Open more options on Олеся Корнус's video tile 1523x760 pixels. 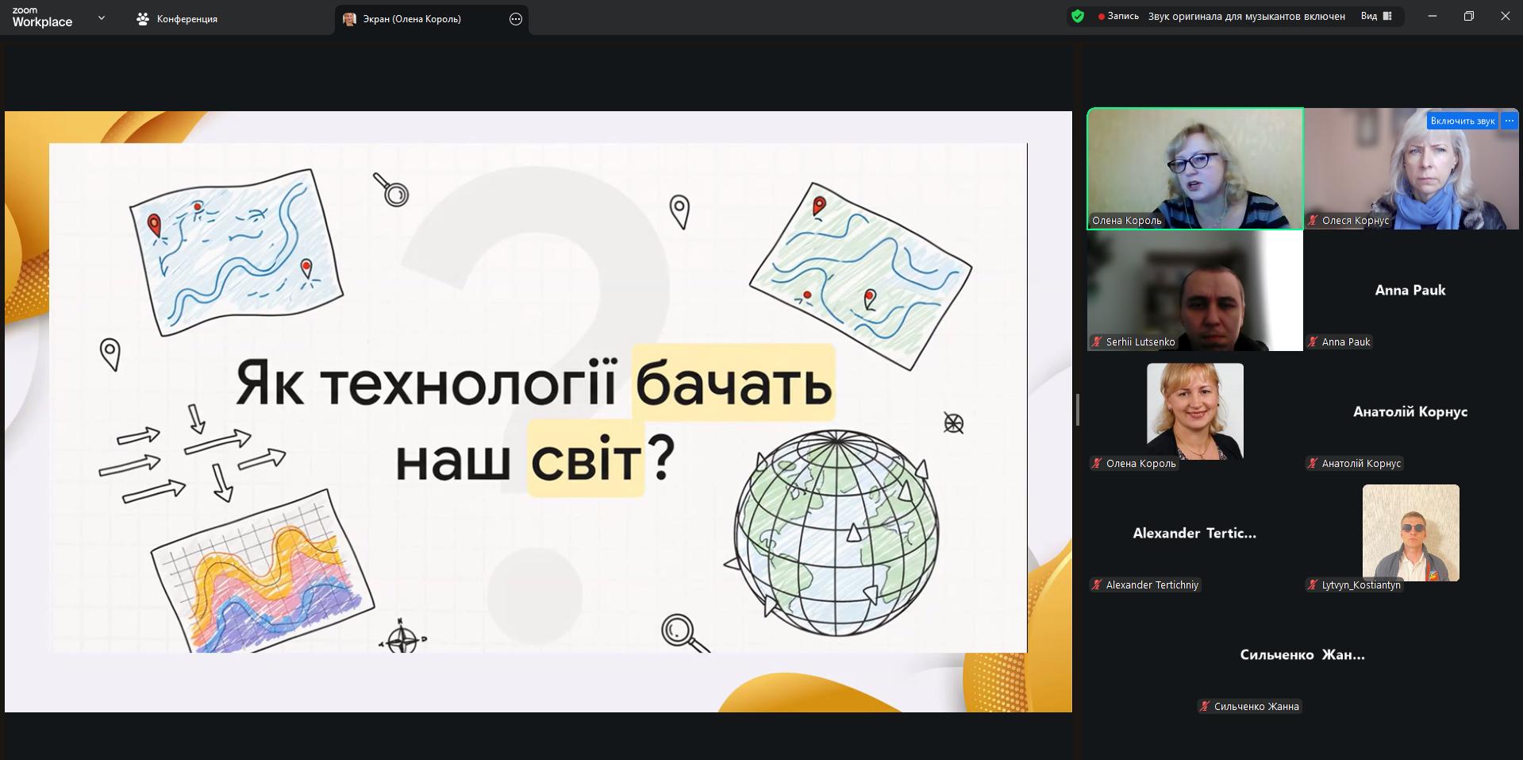(1510, 121)
